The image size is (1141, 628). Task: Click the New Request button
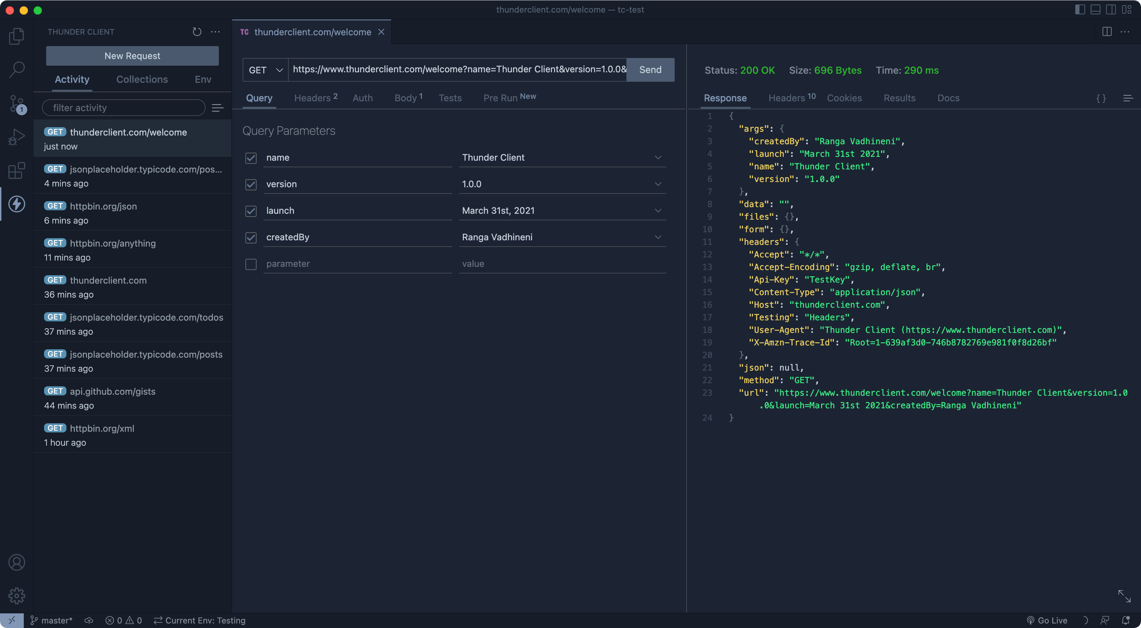click(x=132, y=56)
